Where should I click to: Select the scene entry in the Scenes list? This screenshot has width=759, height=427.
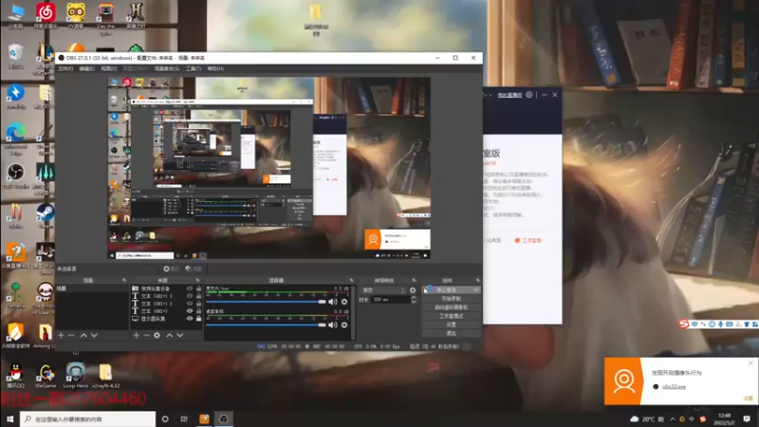(x=92, y=288)
